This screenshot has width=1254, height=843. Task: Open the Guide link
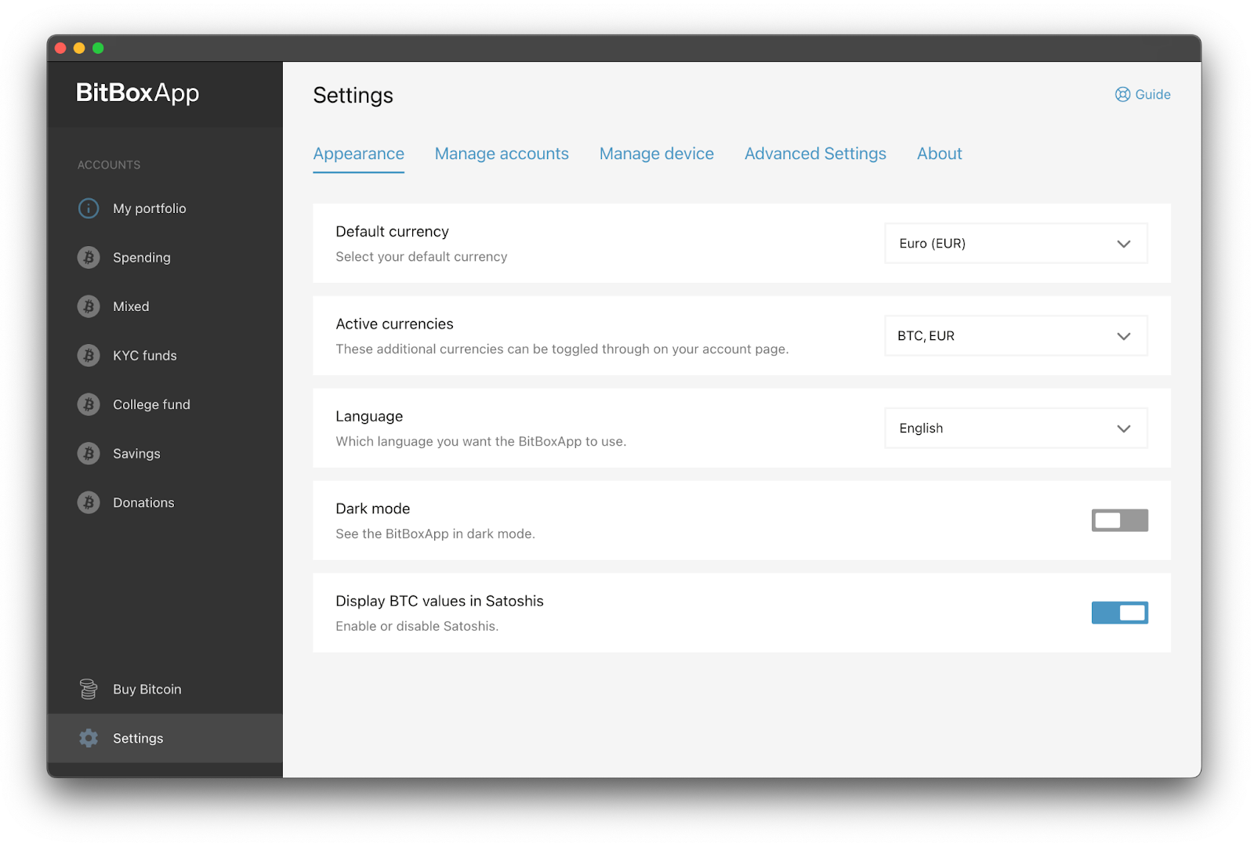tap(1143, 95)
